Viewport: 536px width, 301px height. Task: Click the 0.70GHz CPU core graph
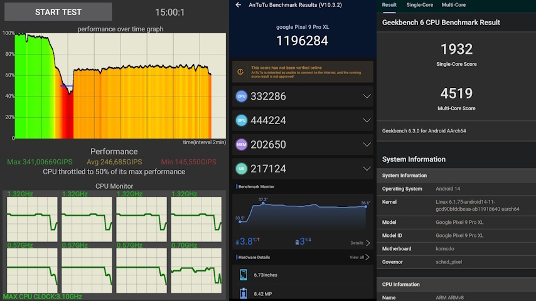(x=196, y=270)
